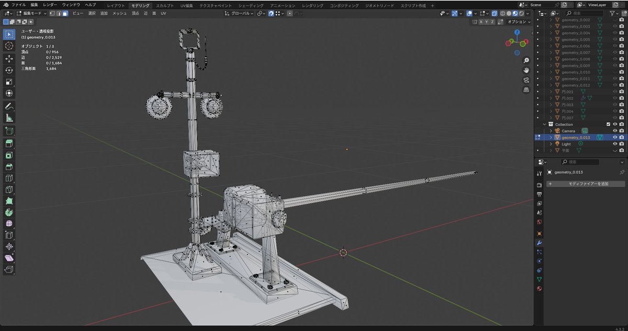Activate the Rip Region tool
Viewport: 628px width, 331px height.
[9, 270]
